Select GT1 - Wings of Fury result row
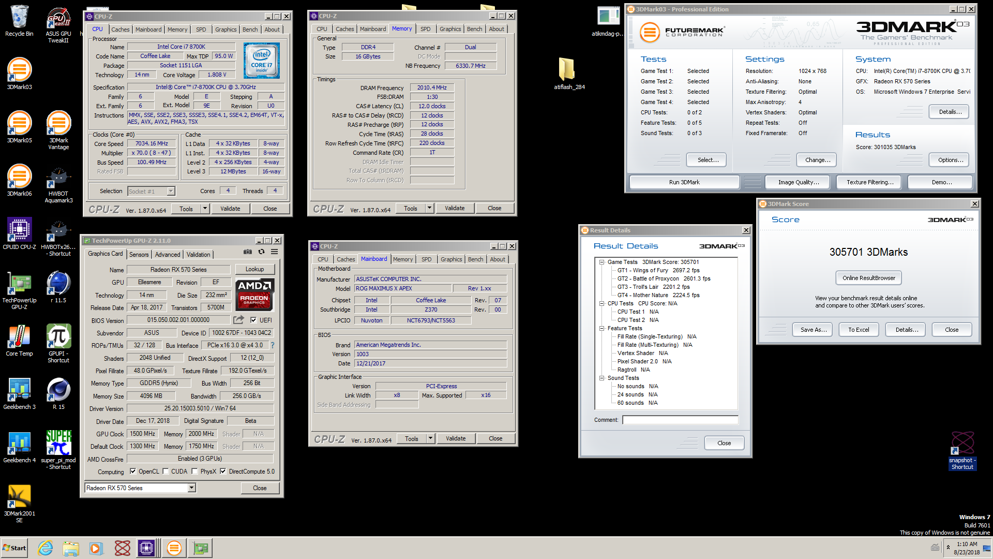The image size is (993, 559). click(658, 270)
